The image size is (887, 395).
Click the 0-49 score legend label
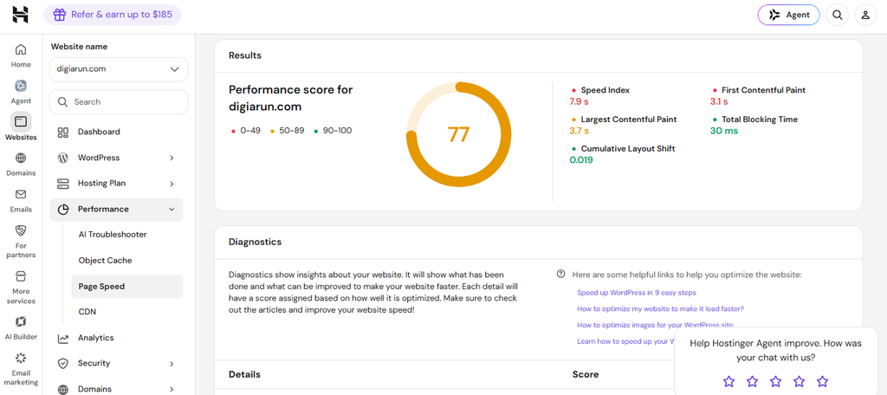pyautogui.click(x=250, y=131)
